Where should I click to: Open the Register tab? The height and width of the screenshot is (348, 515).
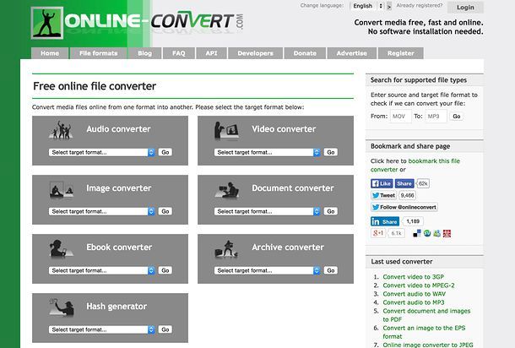[401, 53]
